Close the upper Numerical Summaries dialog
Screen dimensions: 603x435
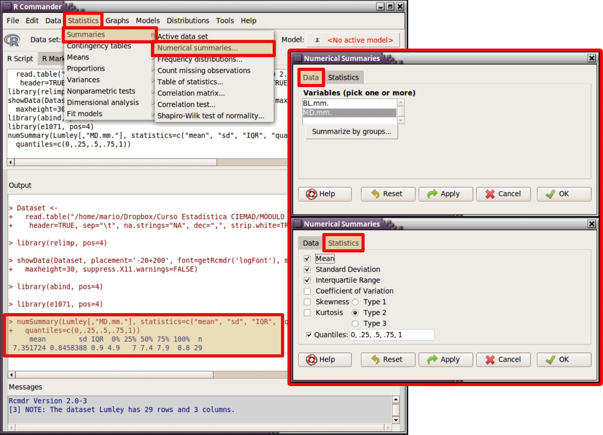point(591,58)
